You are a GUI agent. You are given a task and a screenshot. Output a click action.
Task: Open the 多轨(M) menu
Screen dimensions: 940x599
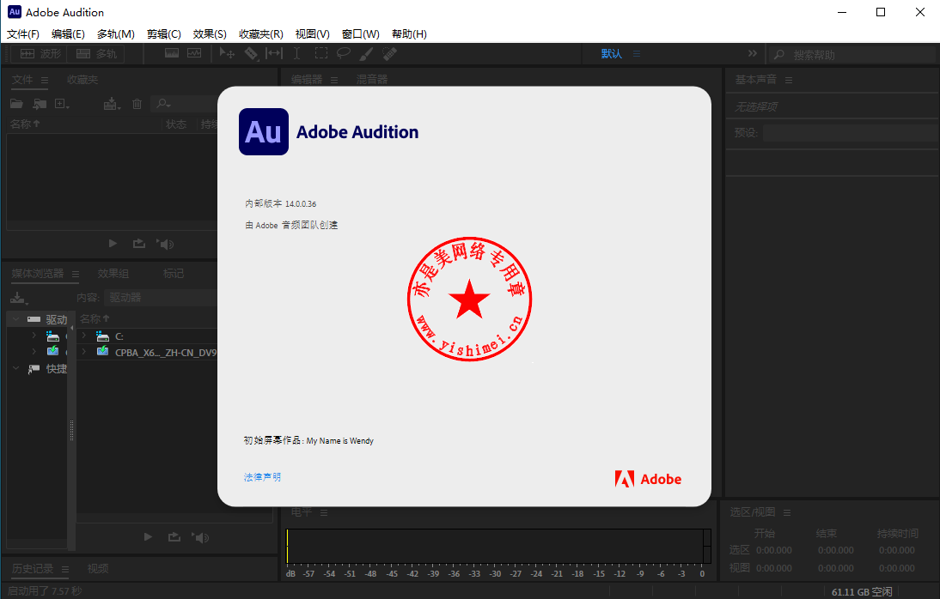(116, 34)
